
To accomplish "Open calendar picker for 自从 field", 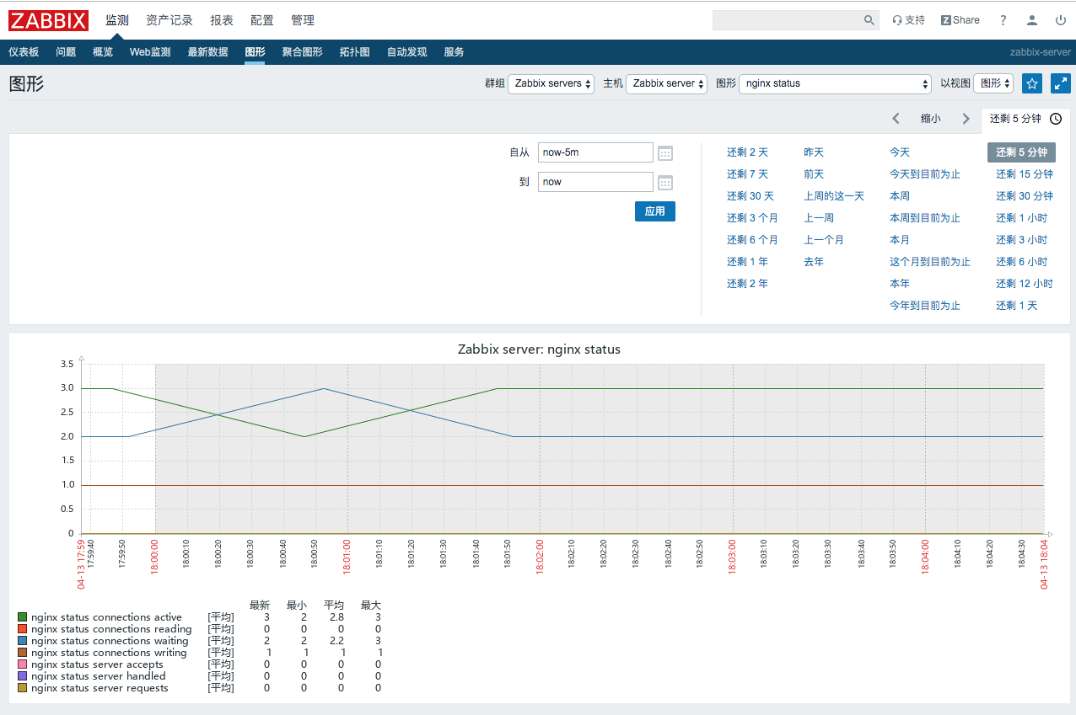I will pyautogui.click(x=665, y=153).
